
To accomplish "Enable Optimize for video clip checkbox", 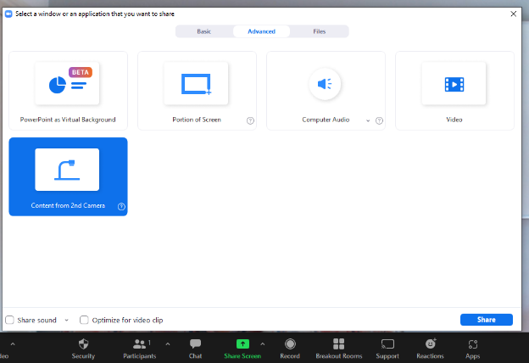I will click(84, 320).
